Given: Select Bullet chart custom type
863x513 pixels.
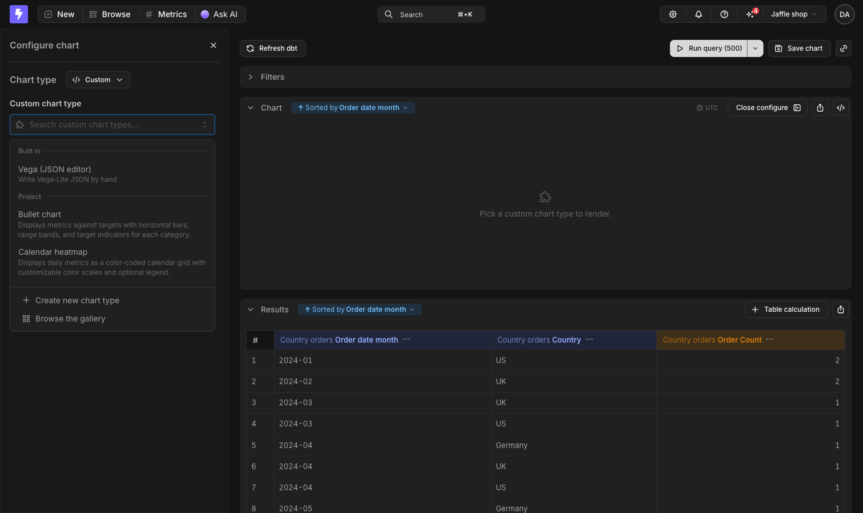Looking at the screenshot, I should tap(112, 224).
